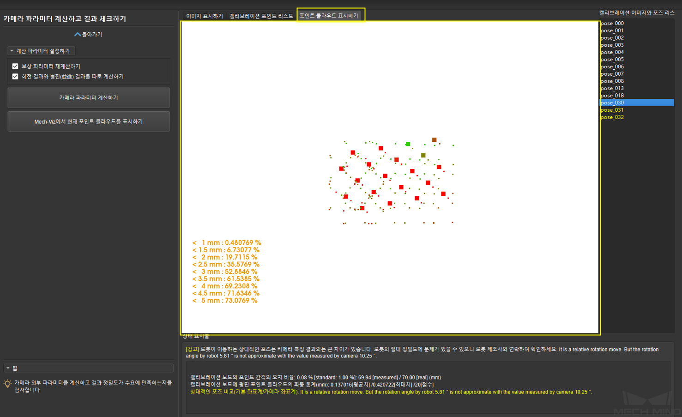Image resolution: width=682 pixels, height=417 pixels.
Task: Switch to 이미지 표시하기 tab
Action: (205, 16)
